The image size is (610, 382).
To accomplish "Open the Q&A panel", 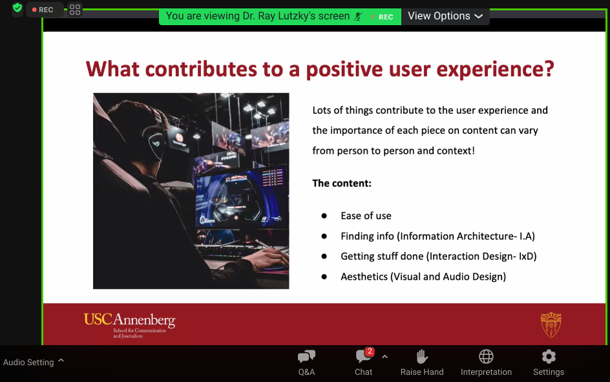I will (x=306, y=363).
